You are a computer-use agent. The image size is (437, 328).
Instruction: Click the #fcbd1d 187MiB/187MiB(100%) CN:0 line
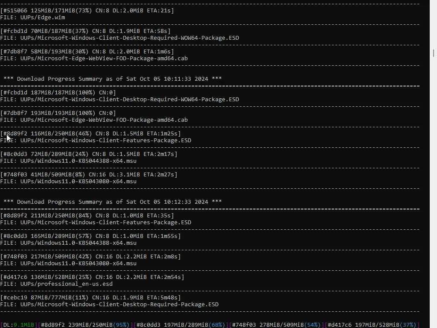pyautogui.click(x=58, y=93)
